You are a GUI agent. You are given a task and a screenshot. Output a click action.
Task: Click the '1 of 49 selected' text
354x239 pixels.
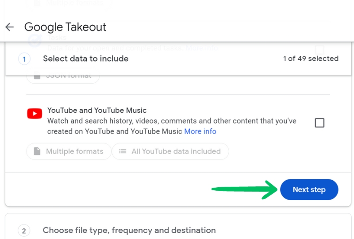[311, 58]
